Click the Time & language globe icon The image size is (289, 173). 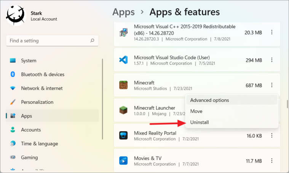tap(13, 143)
